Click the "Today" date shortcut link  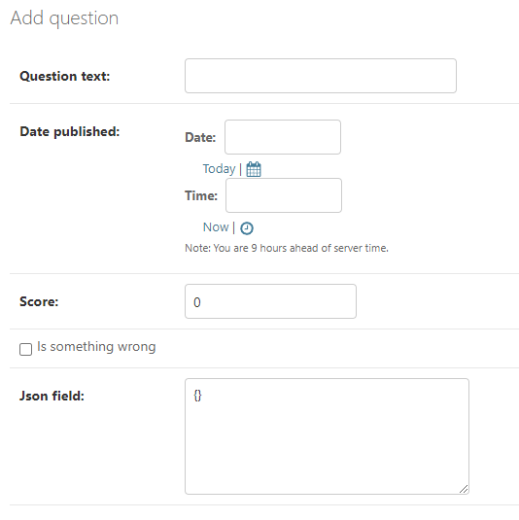point(219,169)
